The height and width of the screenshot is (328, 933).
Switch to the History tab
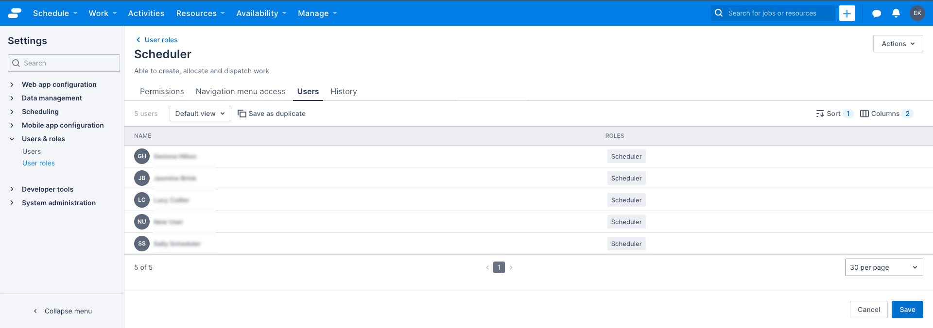click(344, 91)
